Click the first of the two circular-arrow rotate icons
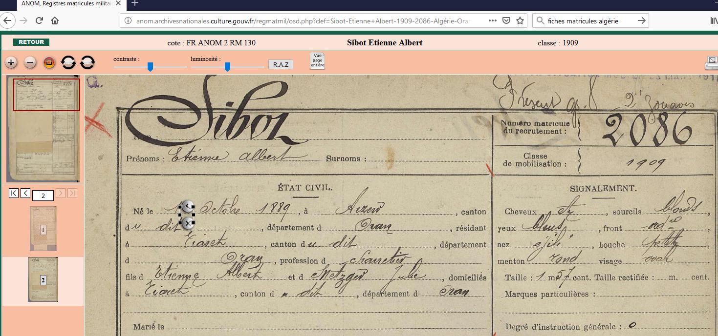 pos(68,62)
